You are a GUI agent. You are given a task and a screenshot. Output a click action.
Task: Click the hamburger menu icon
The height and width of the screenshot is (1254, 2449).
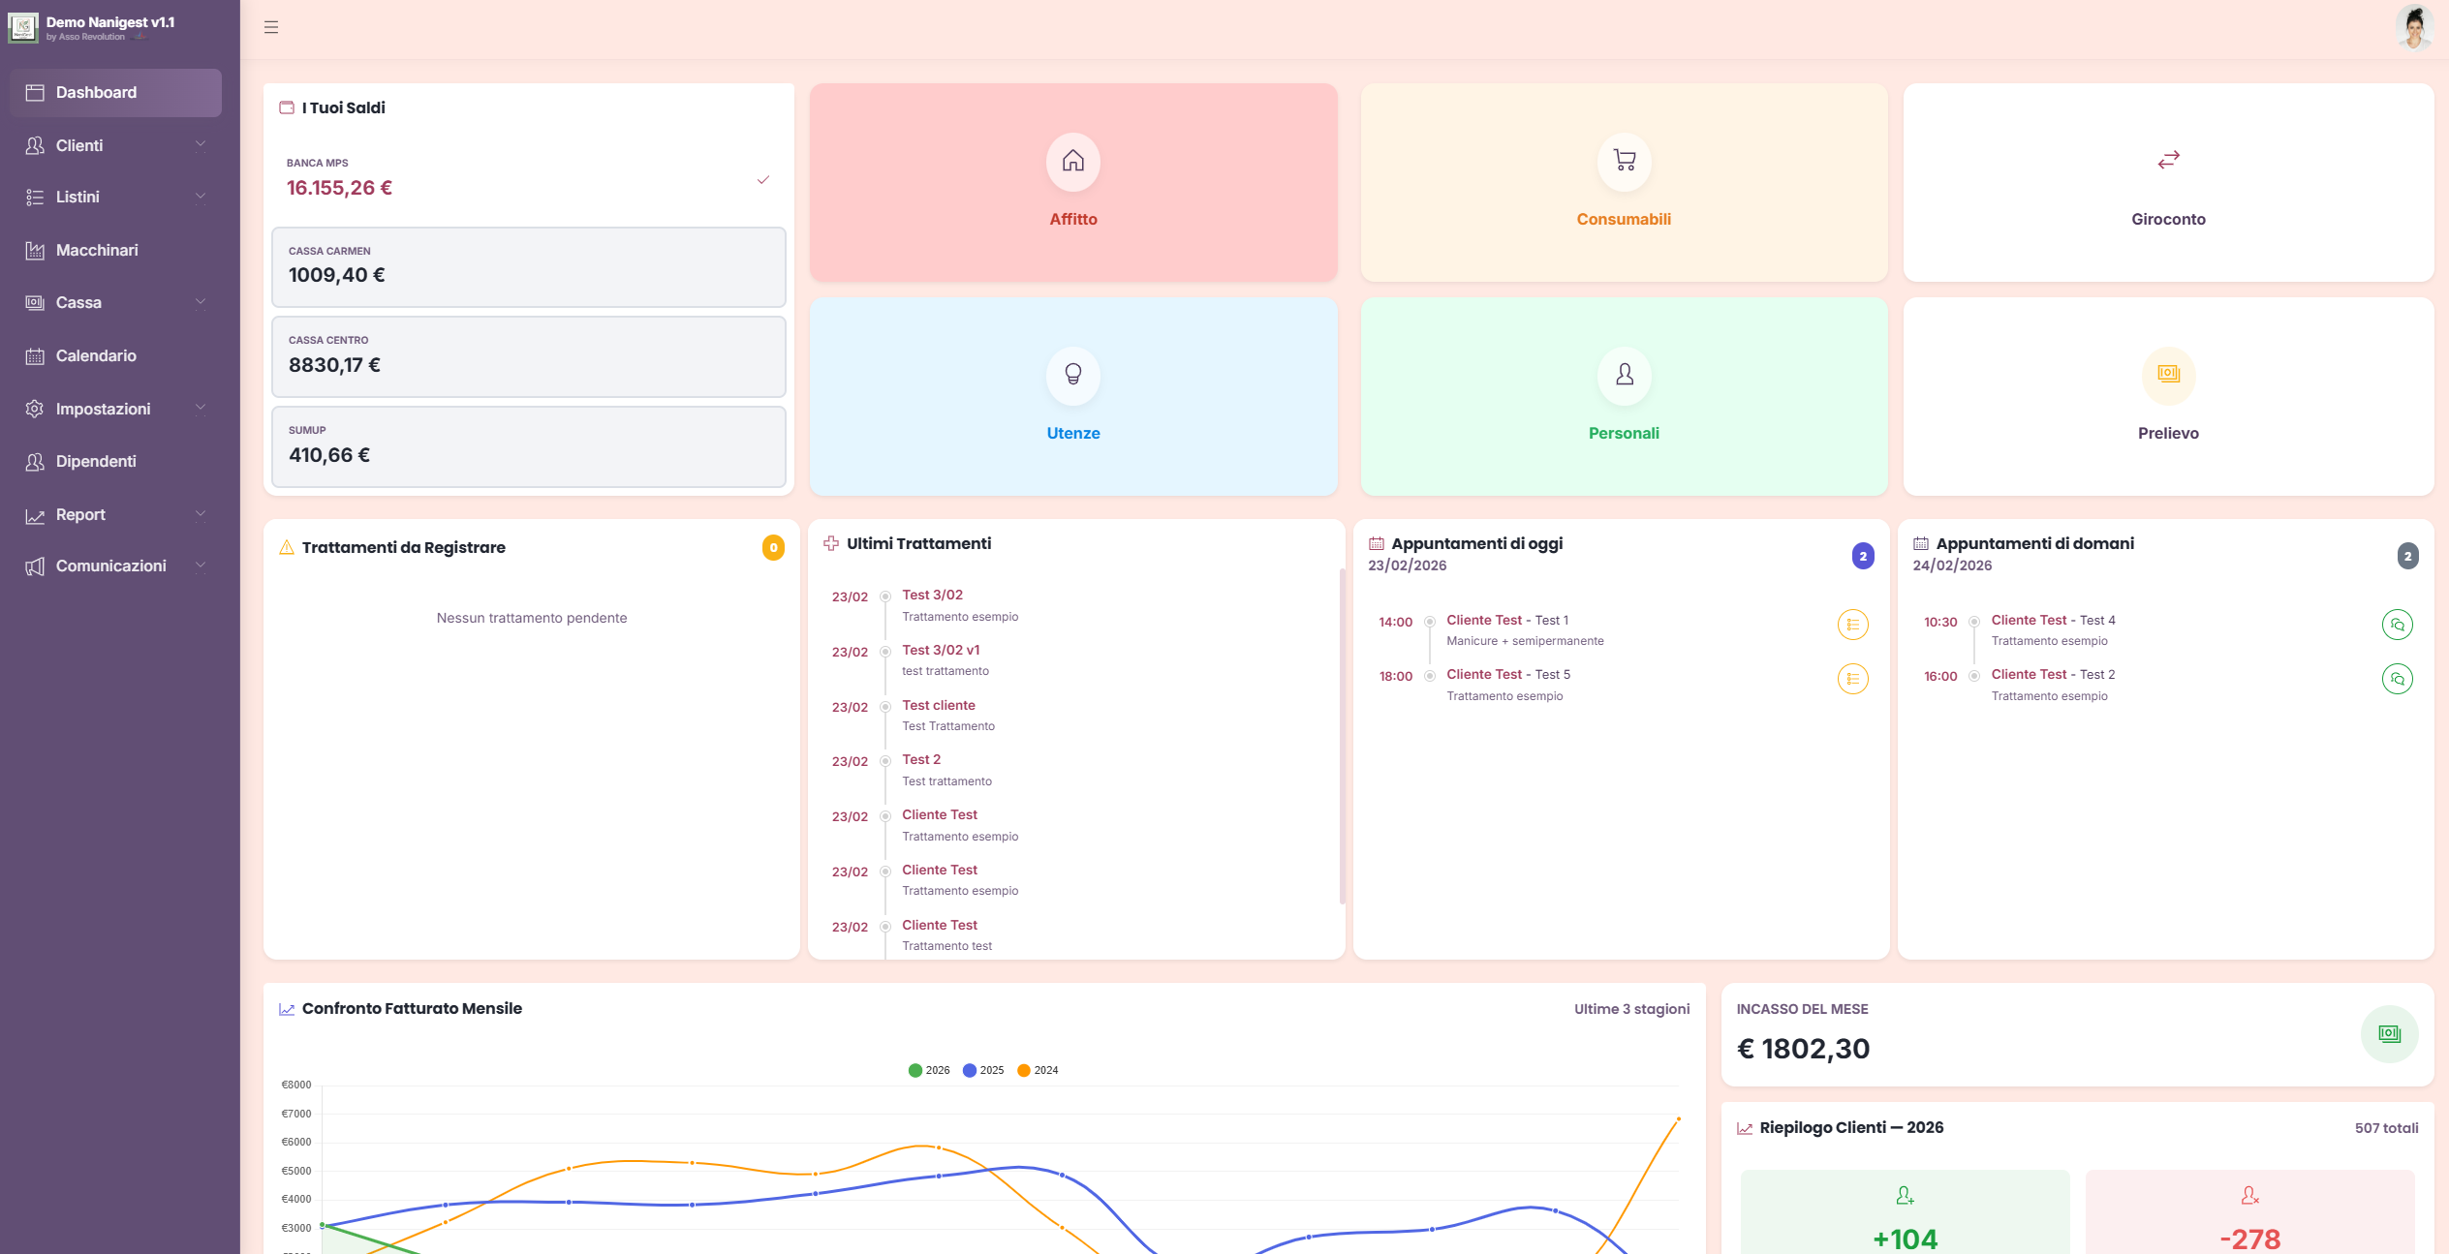pyautogui.click(x=271, y=27)
